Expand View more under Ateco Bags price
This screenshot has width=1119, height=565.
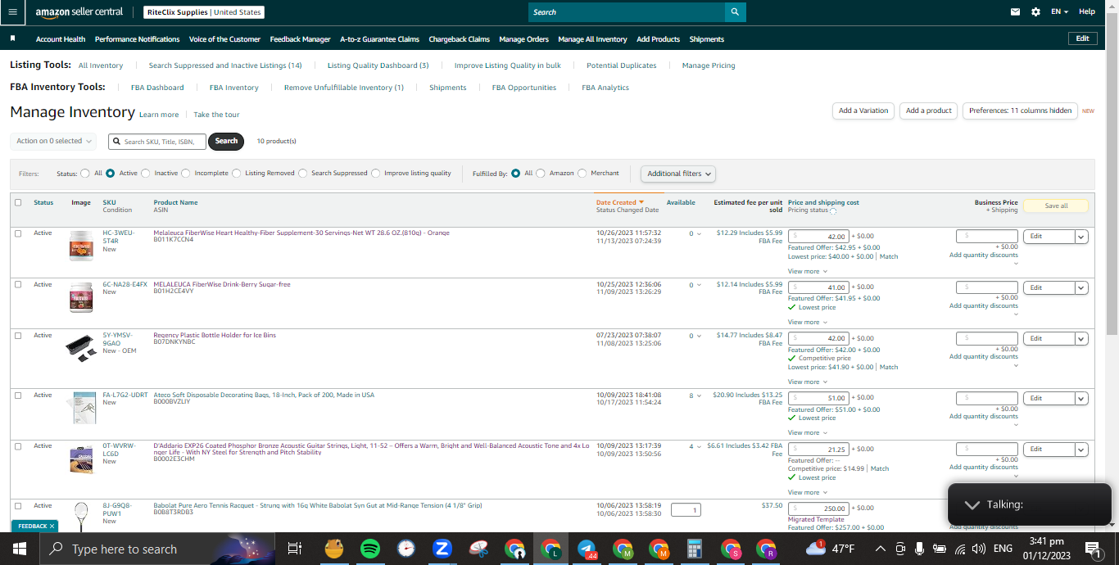(807, 432)
